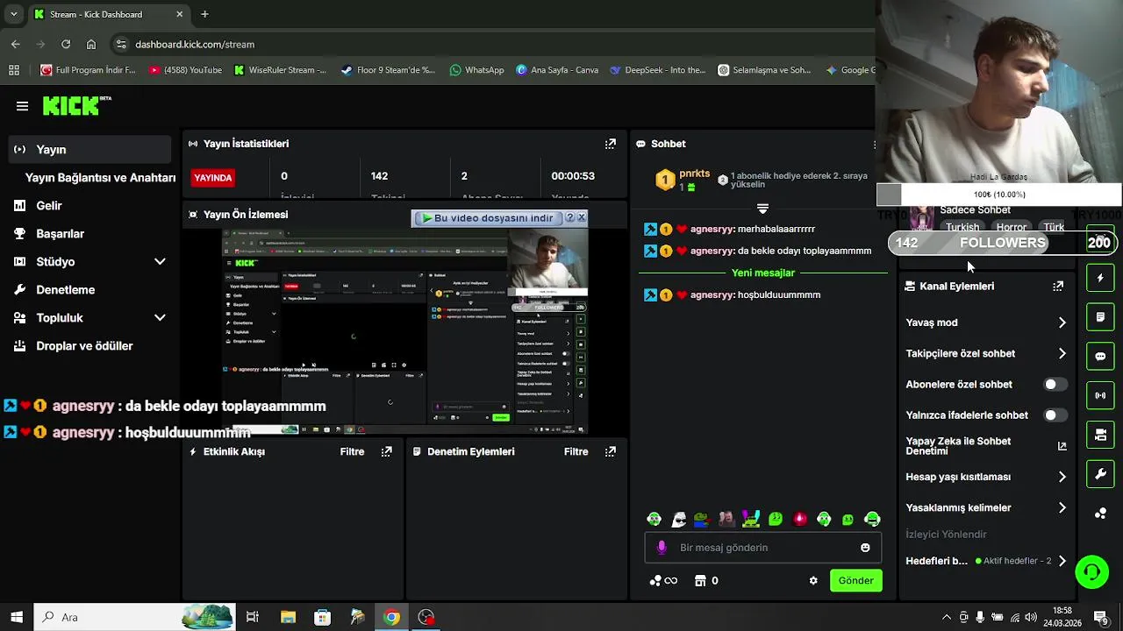Click Yapay Zeka ile Sohbet Denetimi
The width and height of the screenshot is (1123, 631).
(958, 446)
